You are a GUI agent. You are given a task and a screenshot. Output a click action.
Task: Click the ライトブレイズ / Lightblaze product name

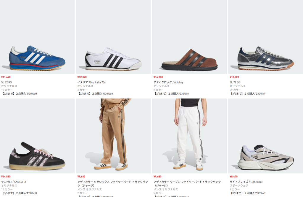click(x=246, y=182)
